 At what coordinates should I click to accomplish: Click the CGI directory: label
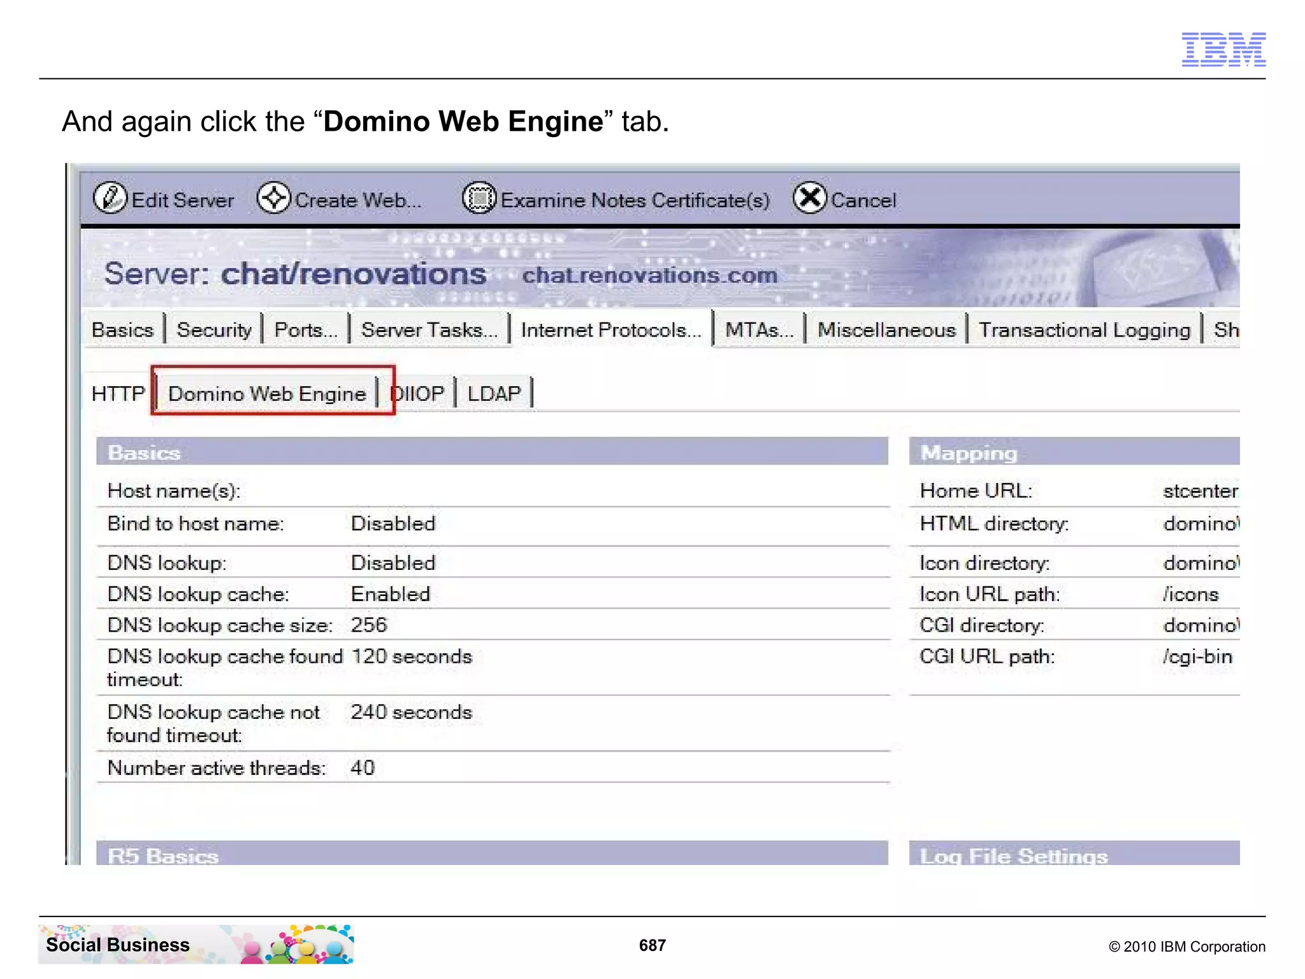982,625
